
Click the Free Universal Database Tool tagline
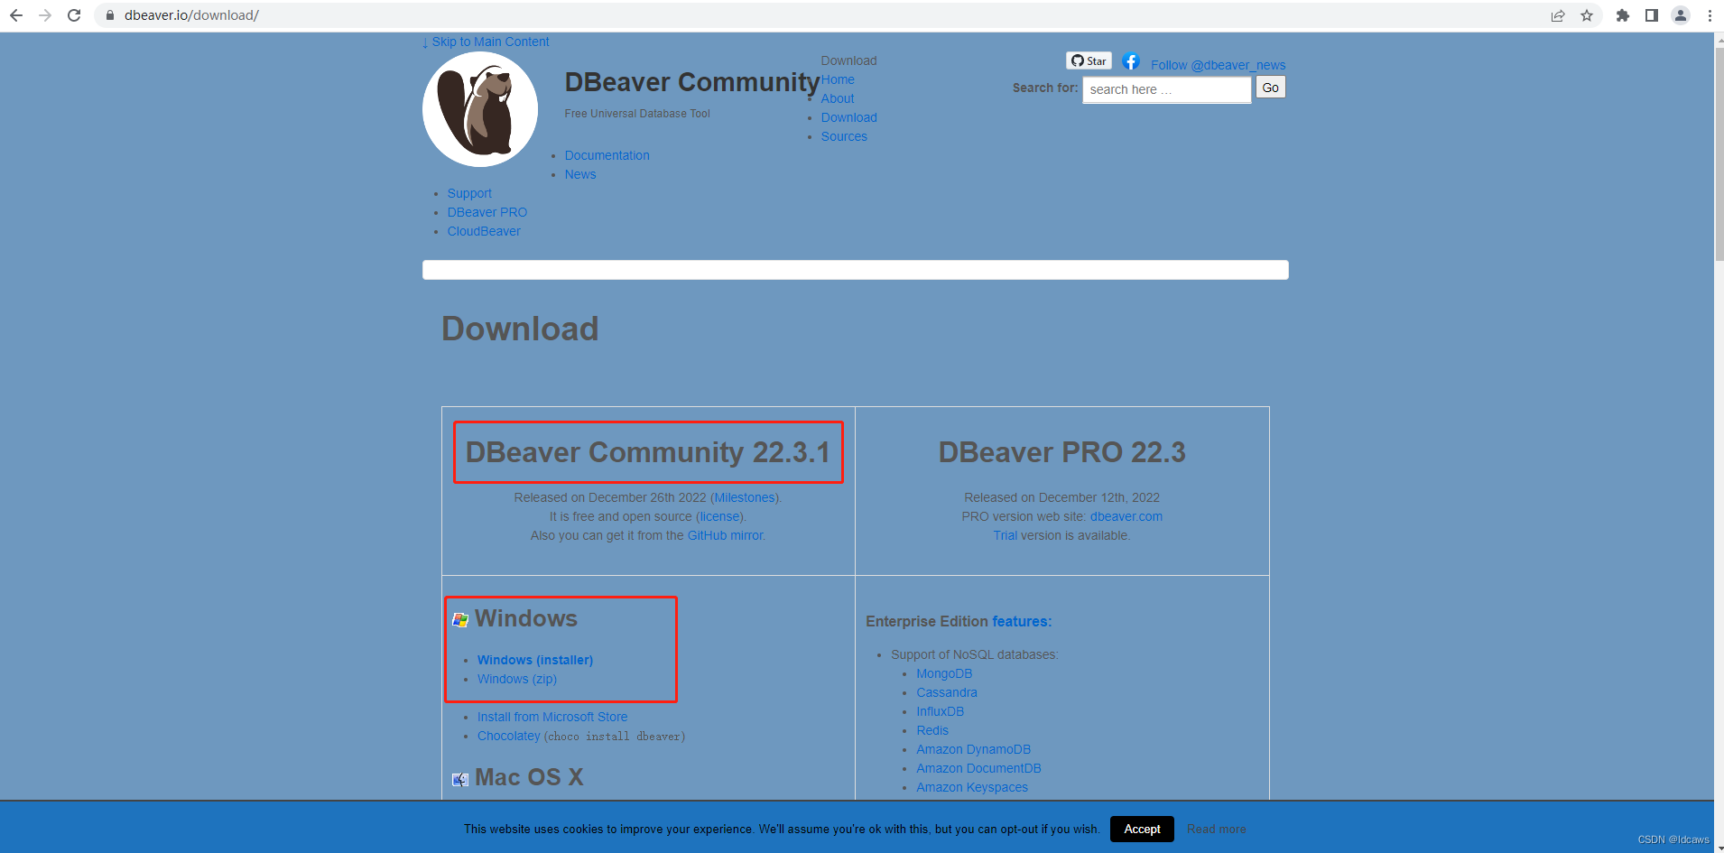point(637,114)
